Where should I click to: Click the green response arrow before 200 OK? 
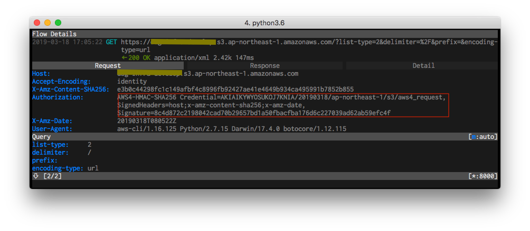(124, 58)
